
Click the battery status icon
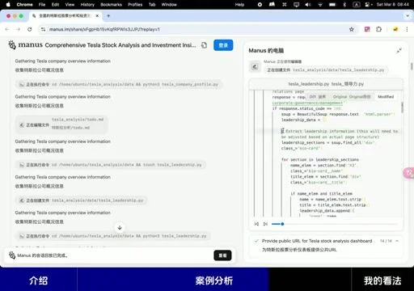click(x=332, y=5)
